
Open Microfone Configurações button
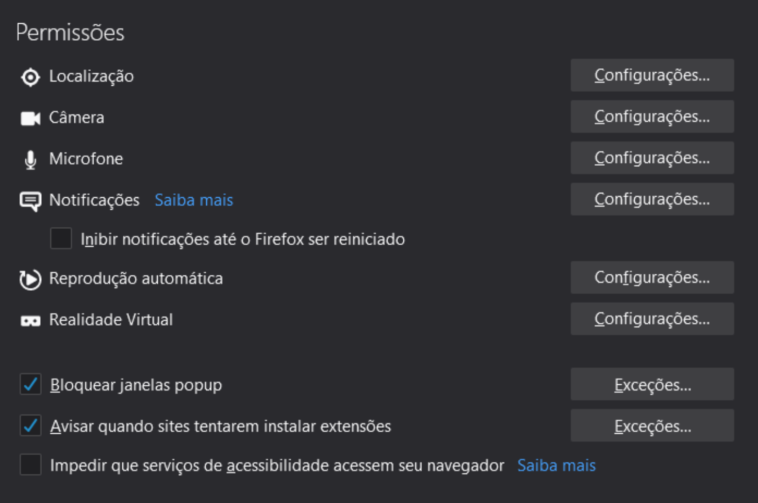pos(652,158)
